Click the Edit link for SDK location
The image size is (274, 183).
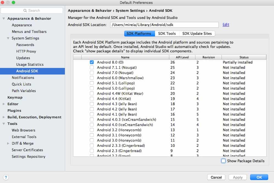tap(226, 25)
